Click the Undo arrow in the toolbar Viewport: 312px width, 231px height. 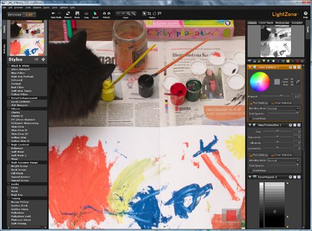(x=53, y=13)
